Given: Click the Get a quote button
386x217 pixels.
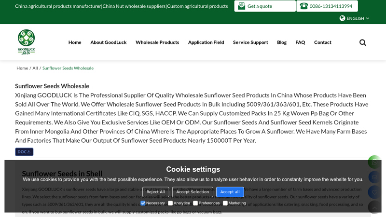Looking at the screenshot, I should [265, 6].
